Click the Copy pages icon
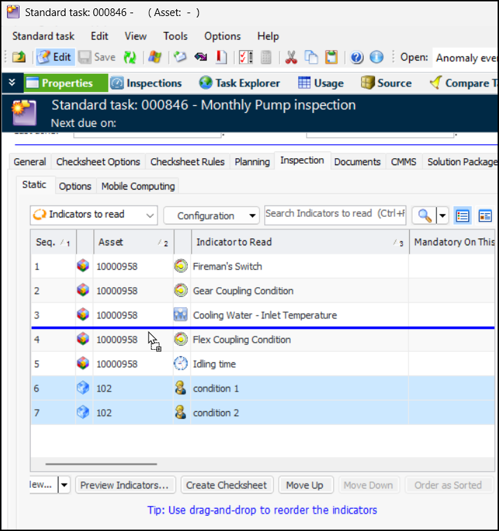Image resolution: width=499 pixels, height=531 pixels. pos(311,57)
